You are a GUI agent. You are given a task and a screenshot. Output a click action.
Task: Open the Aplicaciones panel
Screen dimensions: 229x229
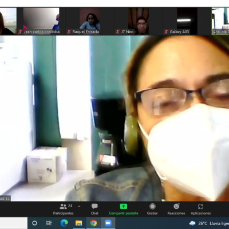pyautogui.click(x=200, y=209)
